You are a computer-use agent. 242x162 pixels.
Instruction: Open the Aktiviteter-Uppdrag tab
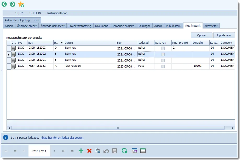[17, 20]
